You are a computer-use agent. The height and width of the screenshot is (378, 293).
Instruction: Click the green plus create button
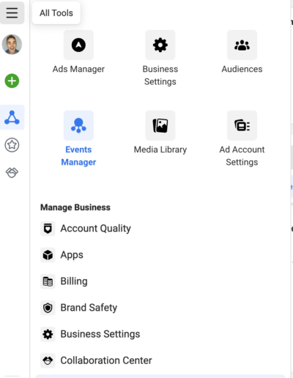(12, 81)
